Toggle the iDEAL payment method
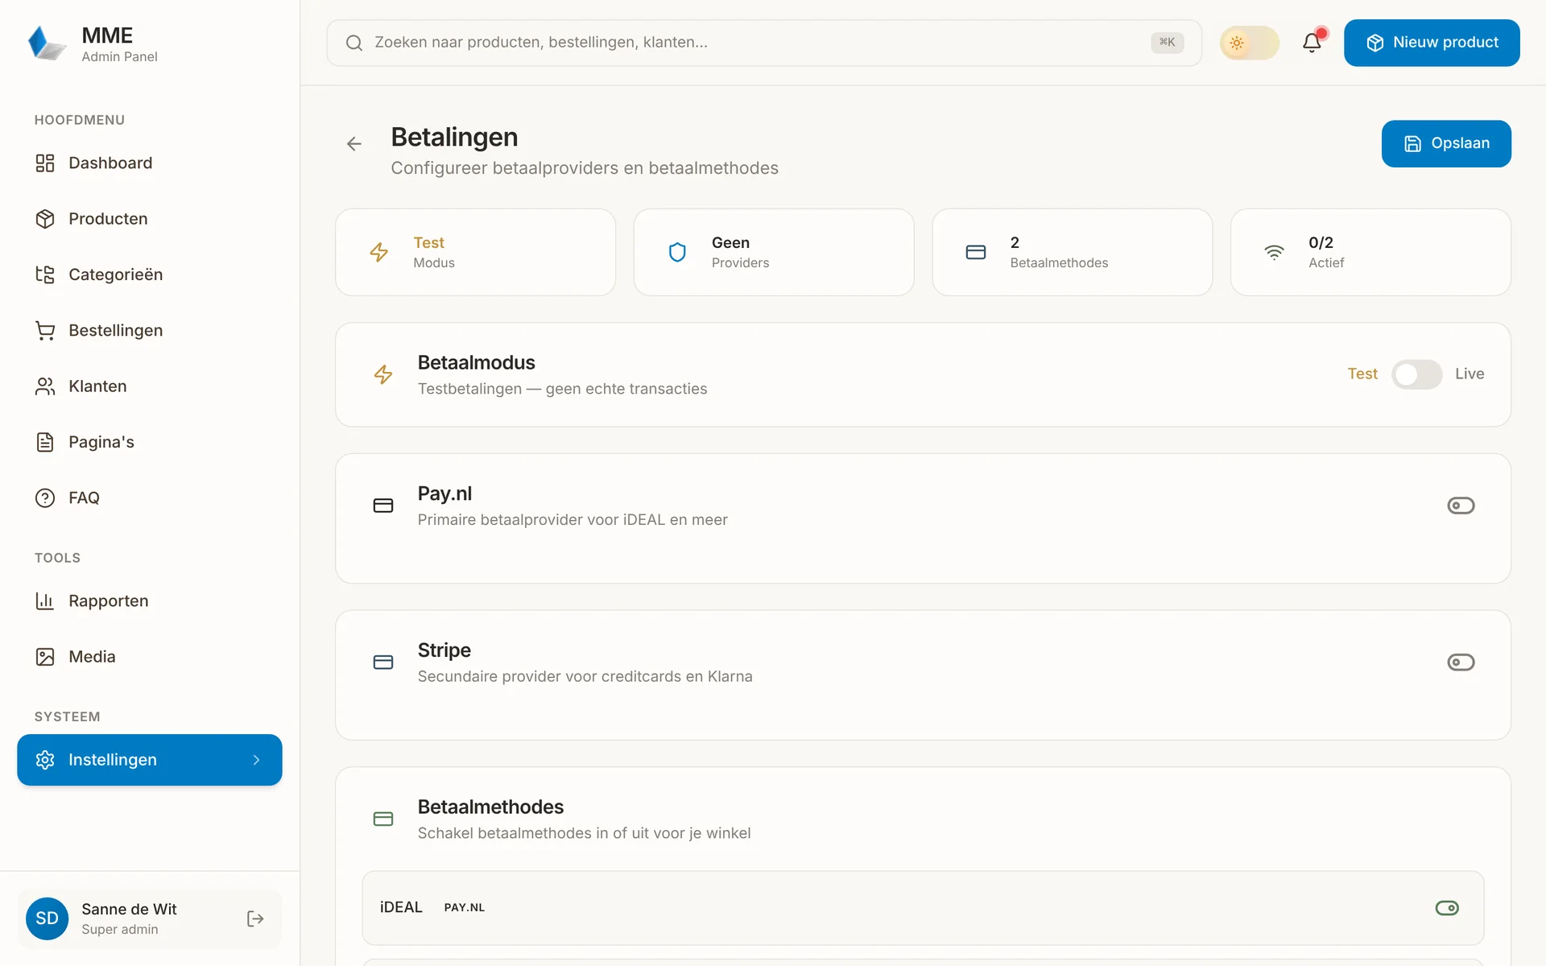 click(1447, 908)
